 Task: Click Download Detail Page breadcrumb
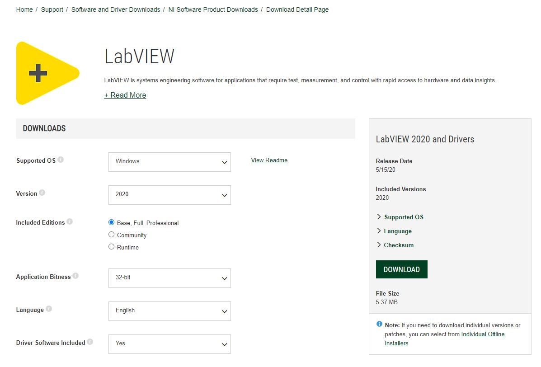click(x=297, y=9)
